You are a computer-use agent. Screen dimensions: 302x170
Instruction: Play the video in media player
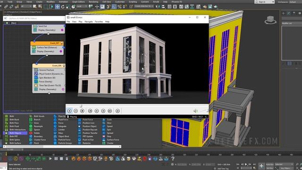tap(69, 111)
